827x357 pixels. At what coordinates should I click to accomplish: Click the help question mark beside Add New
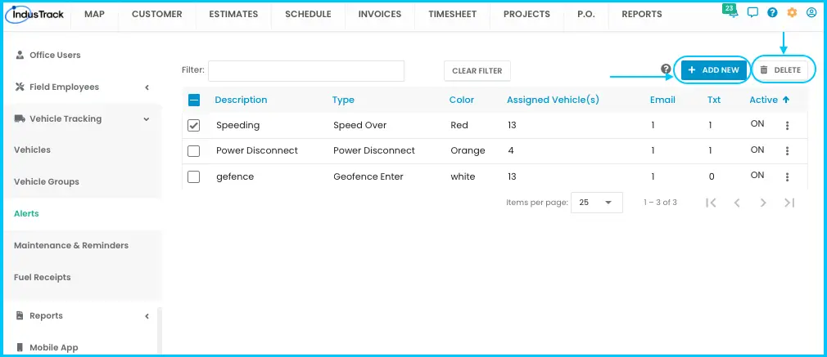point(667,69)
